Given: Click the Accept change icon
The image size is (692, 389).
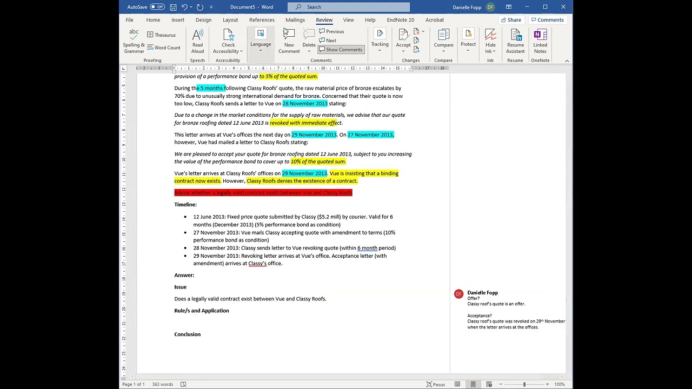Looking at the screenshot, I should click(403, 35).
